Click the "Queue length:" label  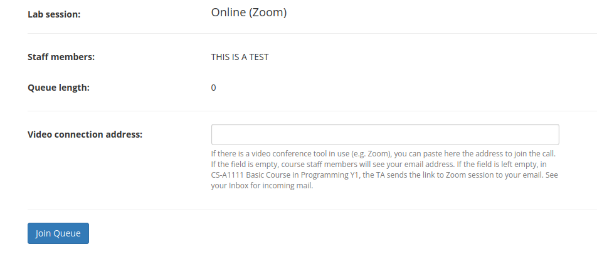(58, 88)
